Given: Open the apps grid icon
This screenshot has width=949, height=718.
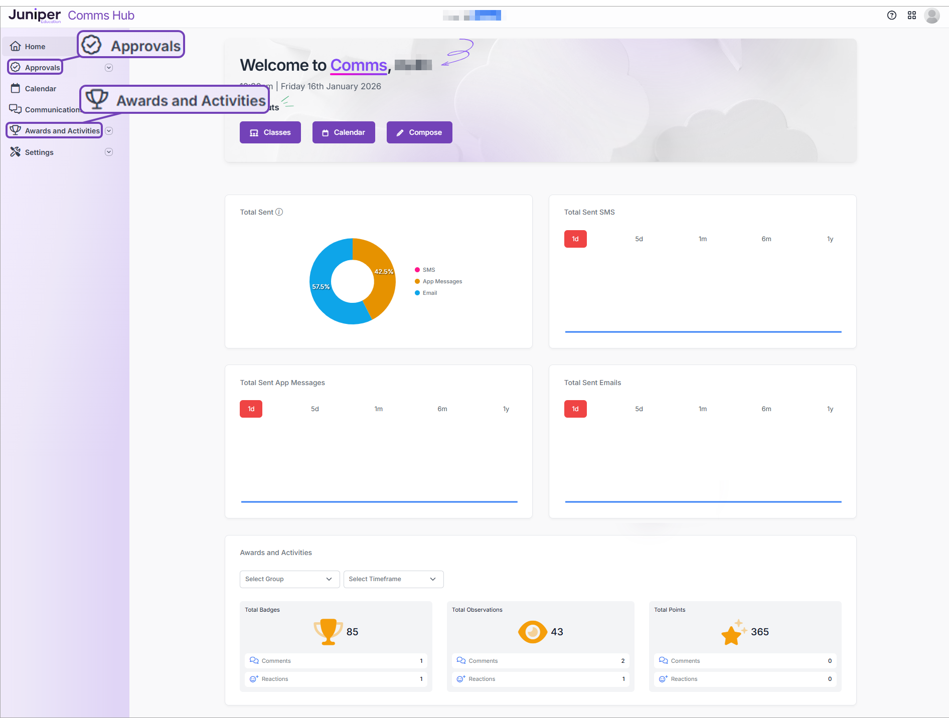Looking at the screenshot, I should (912, 15).
